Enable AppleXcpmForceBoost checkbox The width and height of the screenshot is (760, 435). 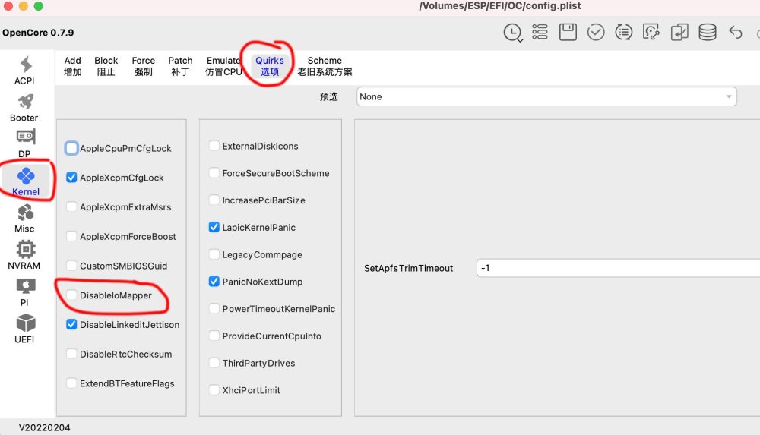71,236
